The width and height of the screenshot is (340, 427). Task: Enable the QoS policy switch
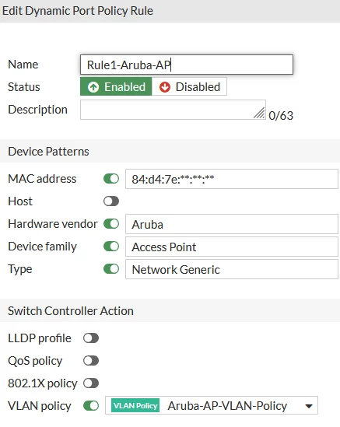[x=91, y=361]
